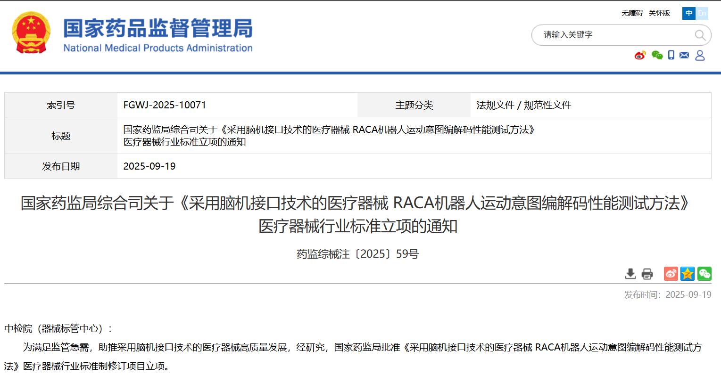Open the header WeChat icon

(x=657, y=56)
